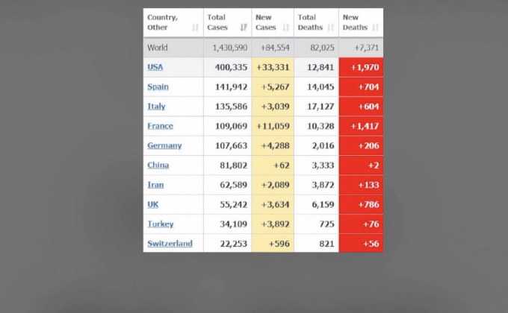The width and height of the screenshot is (508, 313).
Task: Open the Germany country link
Action: 164,145
